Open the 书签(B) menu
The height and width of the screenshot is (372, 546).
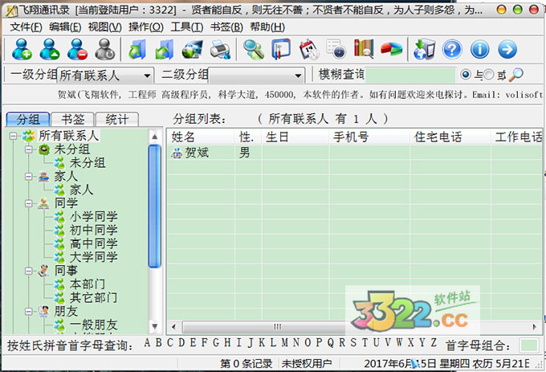coord(226,27)
